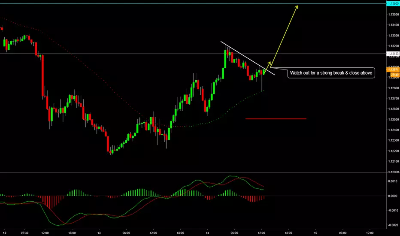
Task: Click the 0.0010 MACD scale label
Action: 393,182
